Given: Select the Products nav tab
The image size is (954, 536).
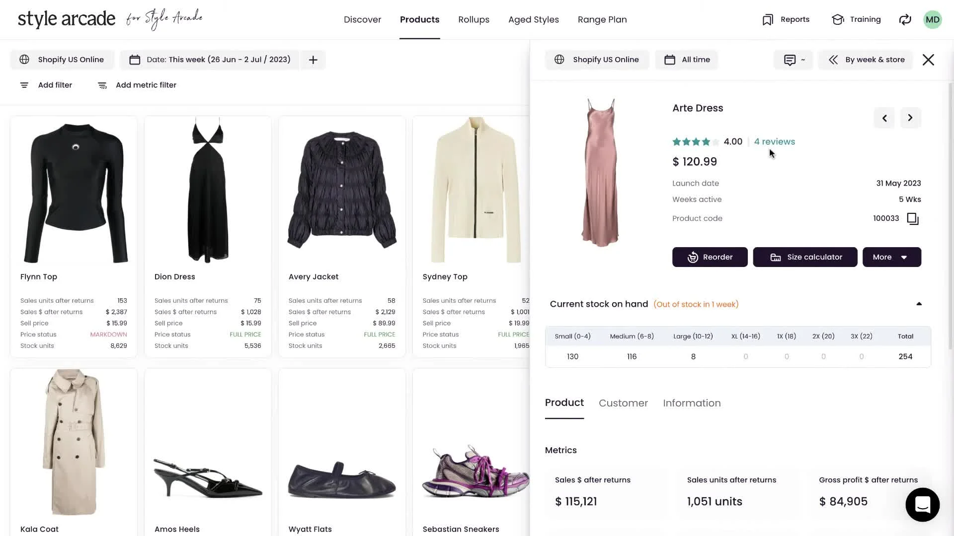Looking at the screenshot, I should coord(419,20).
